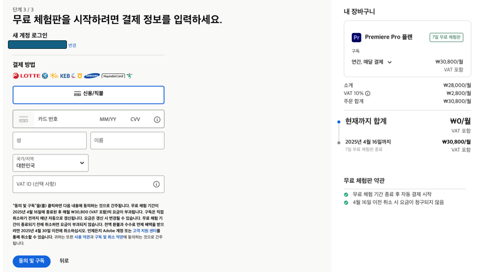Click the 무료 체험판 약관 heading
The image size is (493, 272).
pyautogui.click(x=364, y=181)
